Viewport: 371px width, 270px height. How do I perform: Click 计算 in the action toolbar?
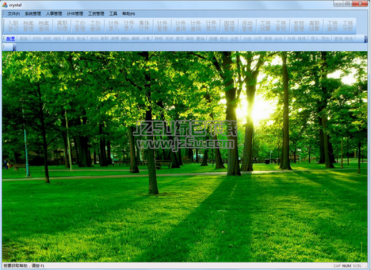[x=146, y=39]
